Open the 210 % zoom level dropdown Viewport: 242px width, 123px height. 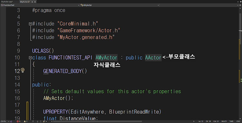5,121
